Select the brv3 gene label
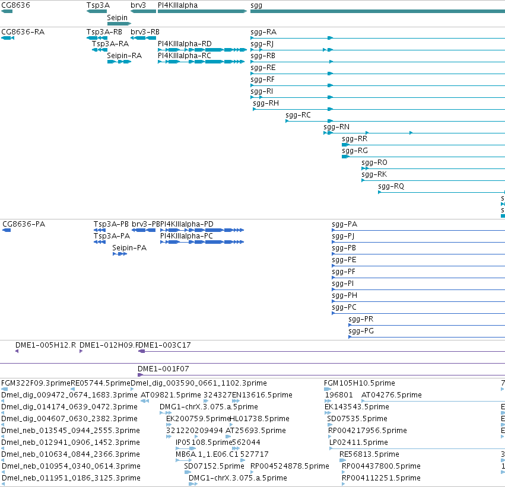This screenshot has width=505, height=487. pos(138,5)
